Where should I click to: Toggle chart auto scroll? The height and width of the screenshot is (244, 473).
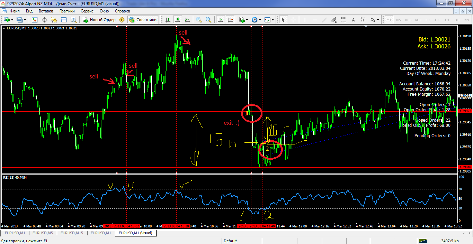click(221, 20)
